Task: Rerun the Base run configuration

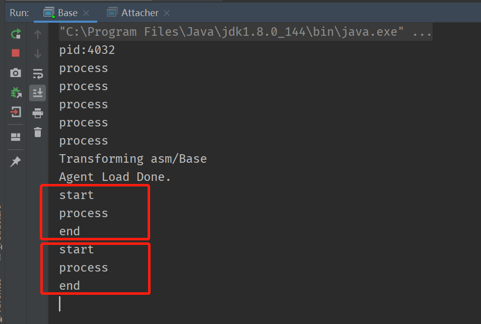Action: coord(16,34)
